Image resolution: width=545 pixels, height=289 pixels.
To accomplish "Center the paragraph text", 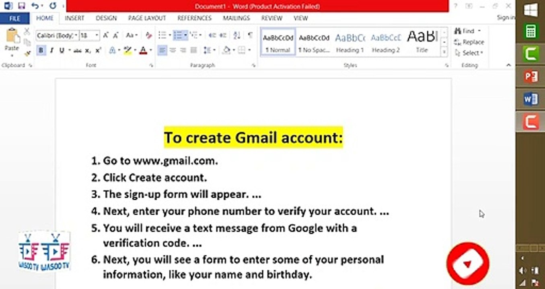I will coord(173,50).
